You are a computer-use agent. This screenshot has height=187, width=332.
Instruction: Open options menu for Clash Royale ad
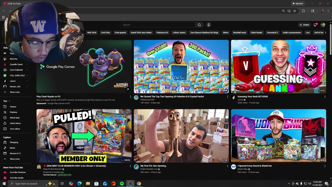[130, 97]
